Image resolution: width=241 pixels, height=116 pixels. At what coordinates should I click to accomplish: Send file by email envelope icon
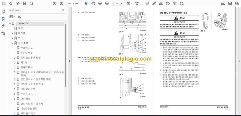pyautogui.click(x=230, y=3)
